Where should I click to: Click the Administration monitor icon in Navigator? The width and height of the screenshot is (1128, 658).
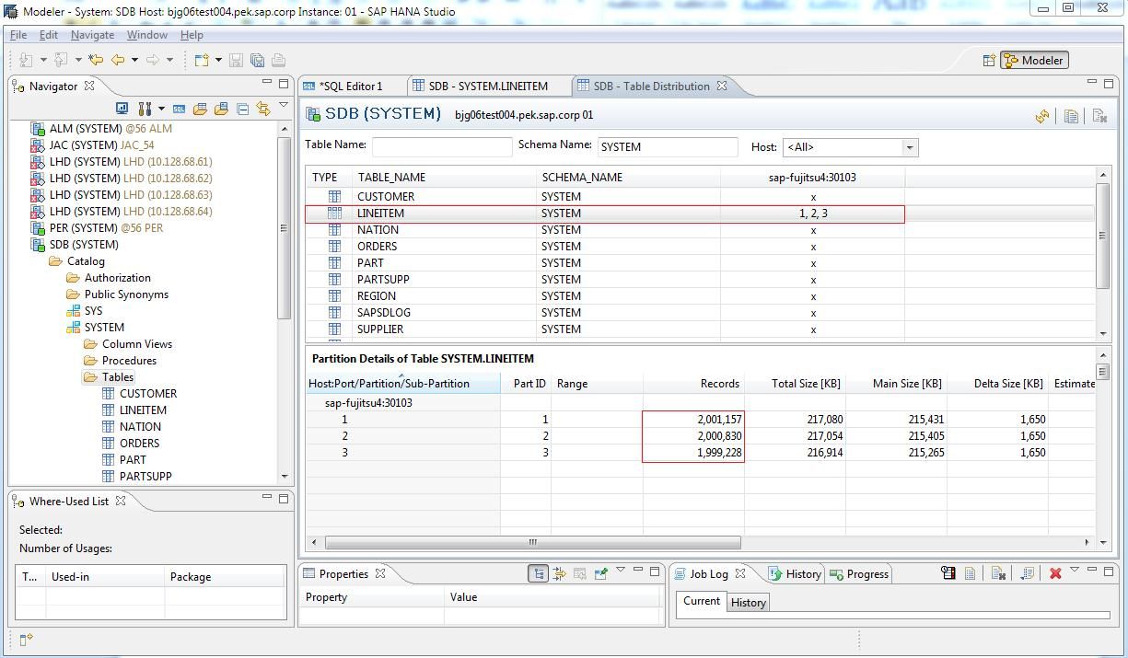coord(122,109)
